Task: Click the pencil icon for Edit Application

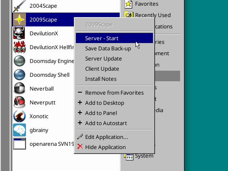Action: point(80,136)
